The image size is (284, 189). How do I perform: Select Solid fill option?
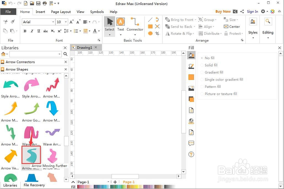click(x=209, y=65)
